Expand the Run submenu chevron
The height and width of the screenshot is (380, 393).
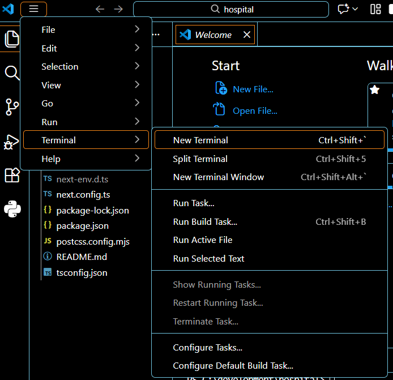pos(137,121)
